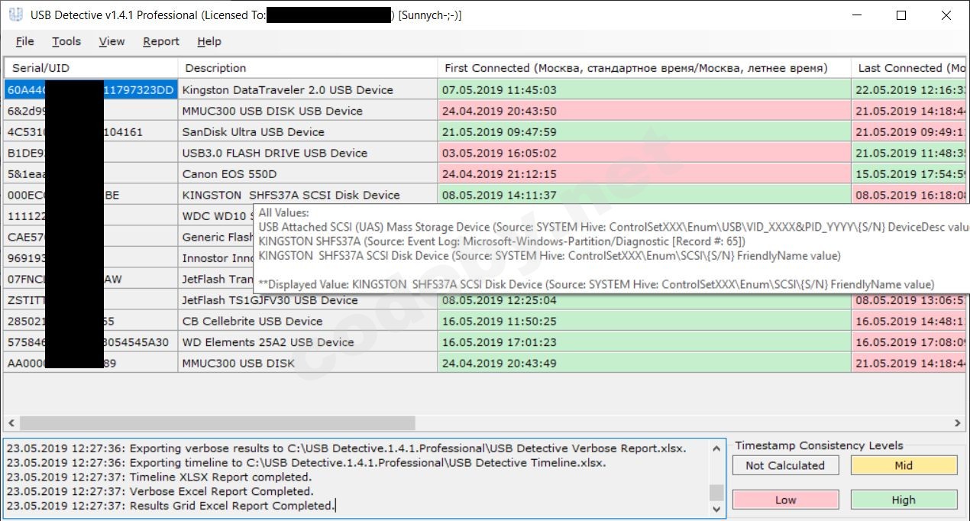This screenshot has width=970, height=521.
Task: Select the SanDisk Ultra USB Device description
Action: tap(308, 131)
